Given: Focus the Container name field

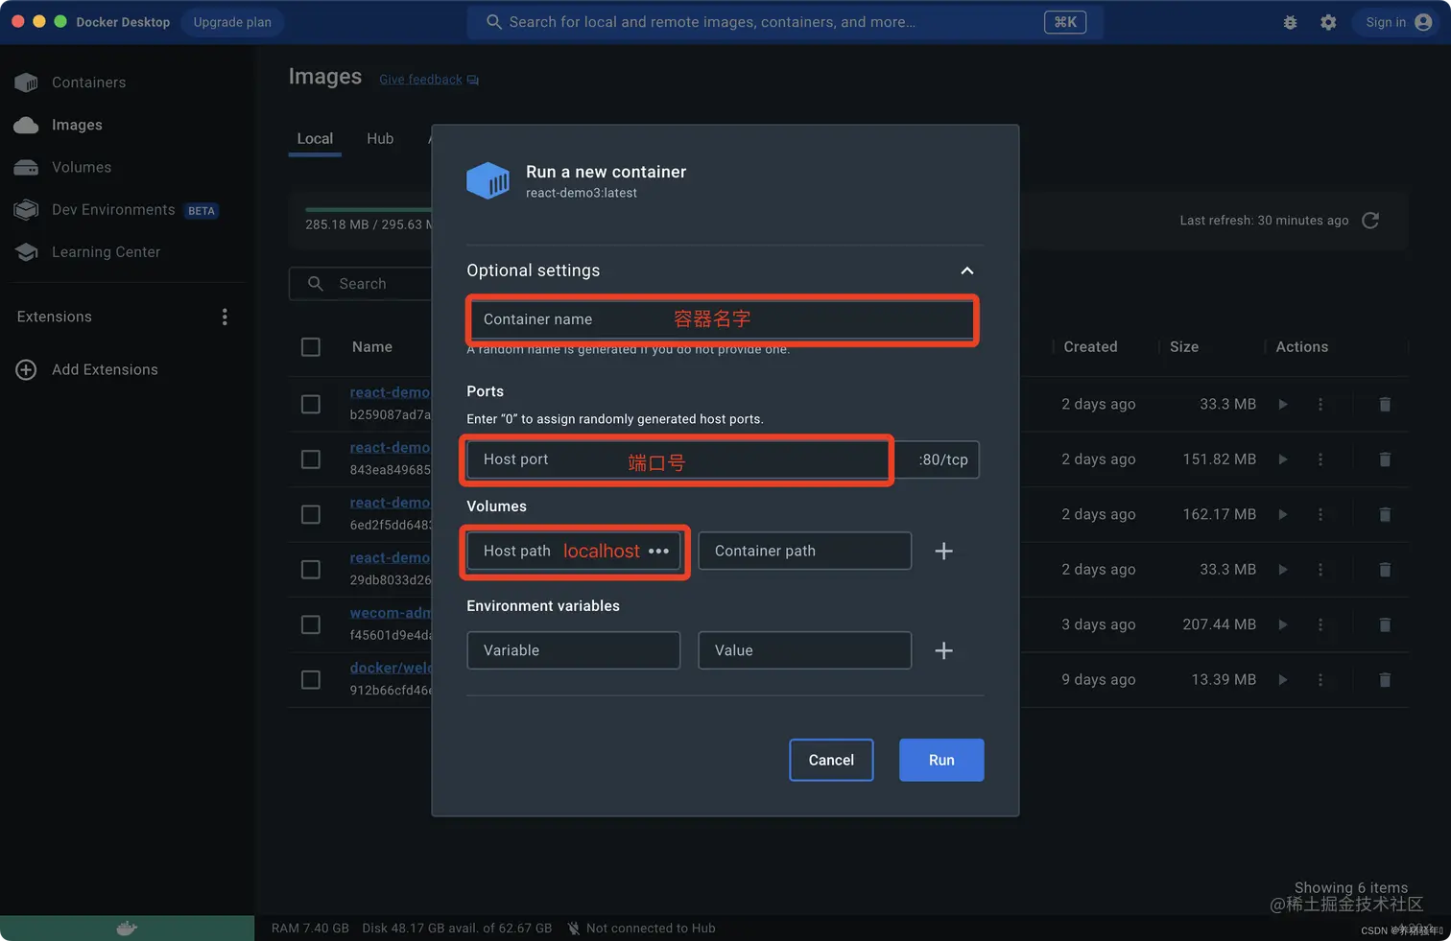Looking at the screenshot, I should coord(722,319).
